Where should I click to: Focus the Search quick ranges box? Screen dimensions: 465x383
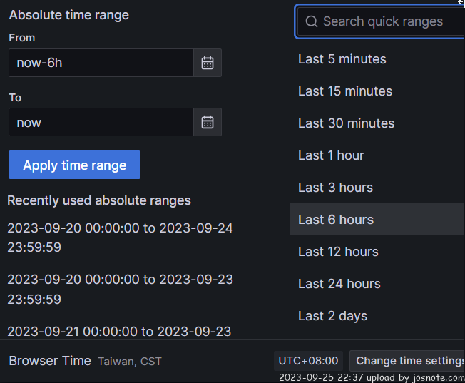385,21
